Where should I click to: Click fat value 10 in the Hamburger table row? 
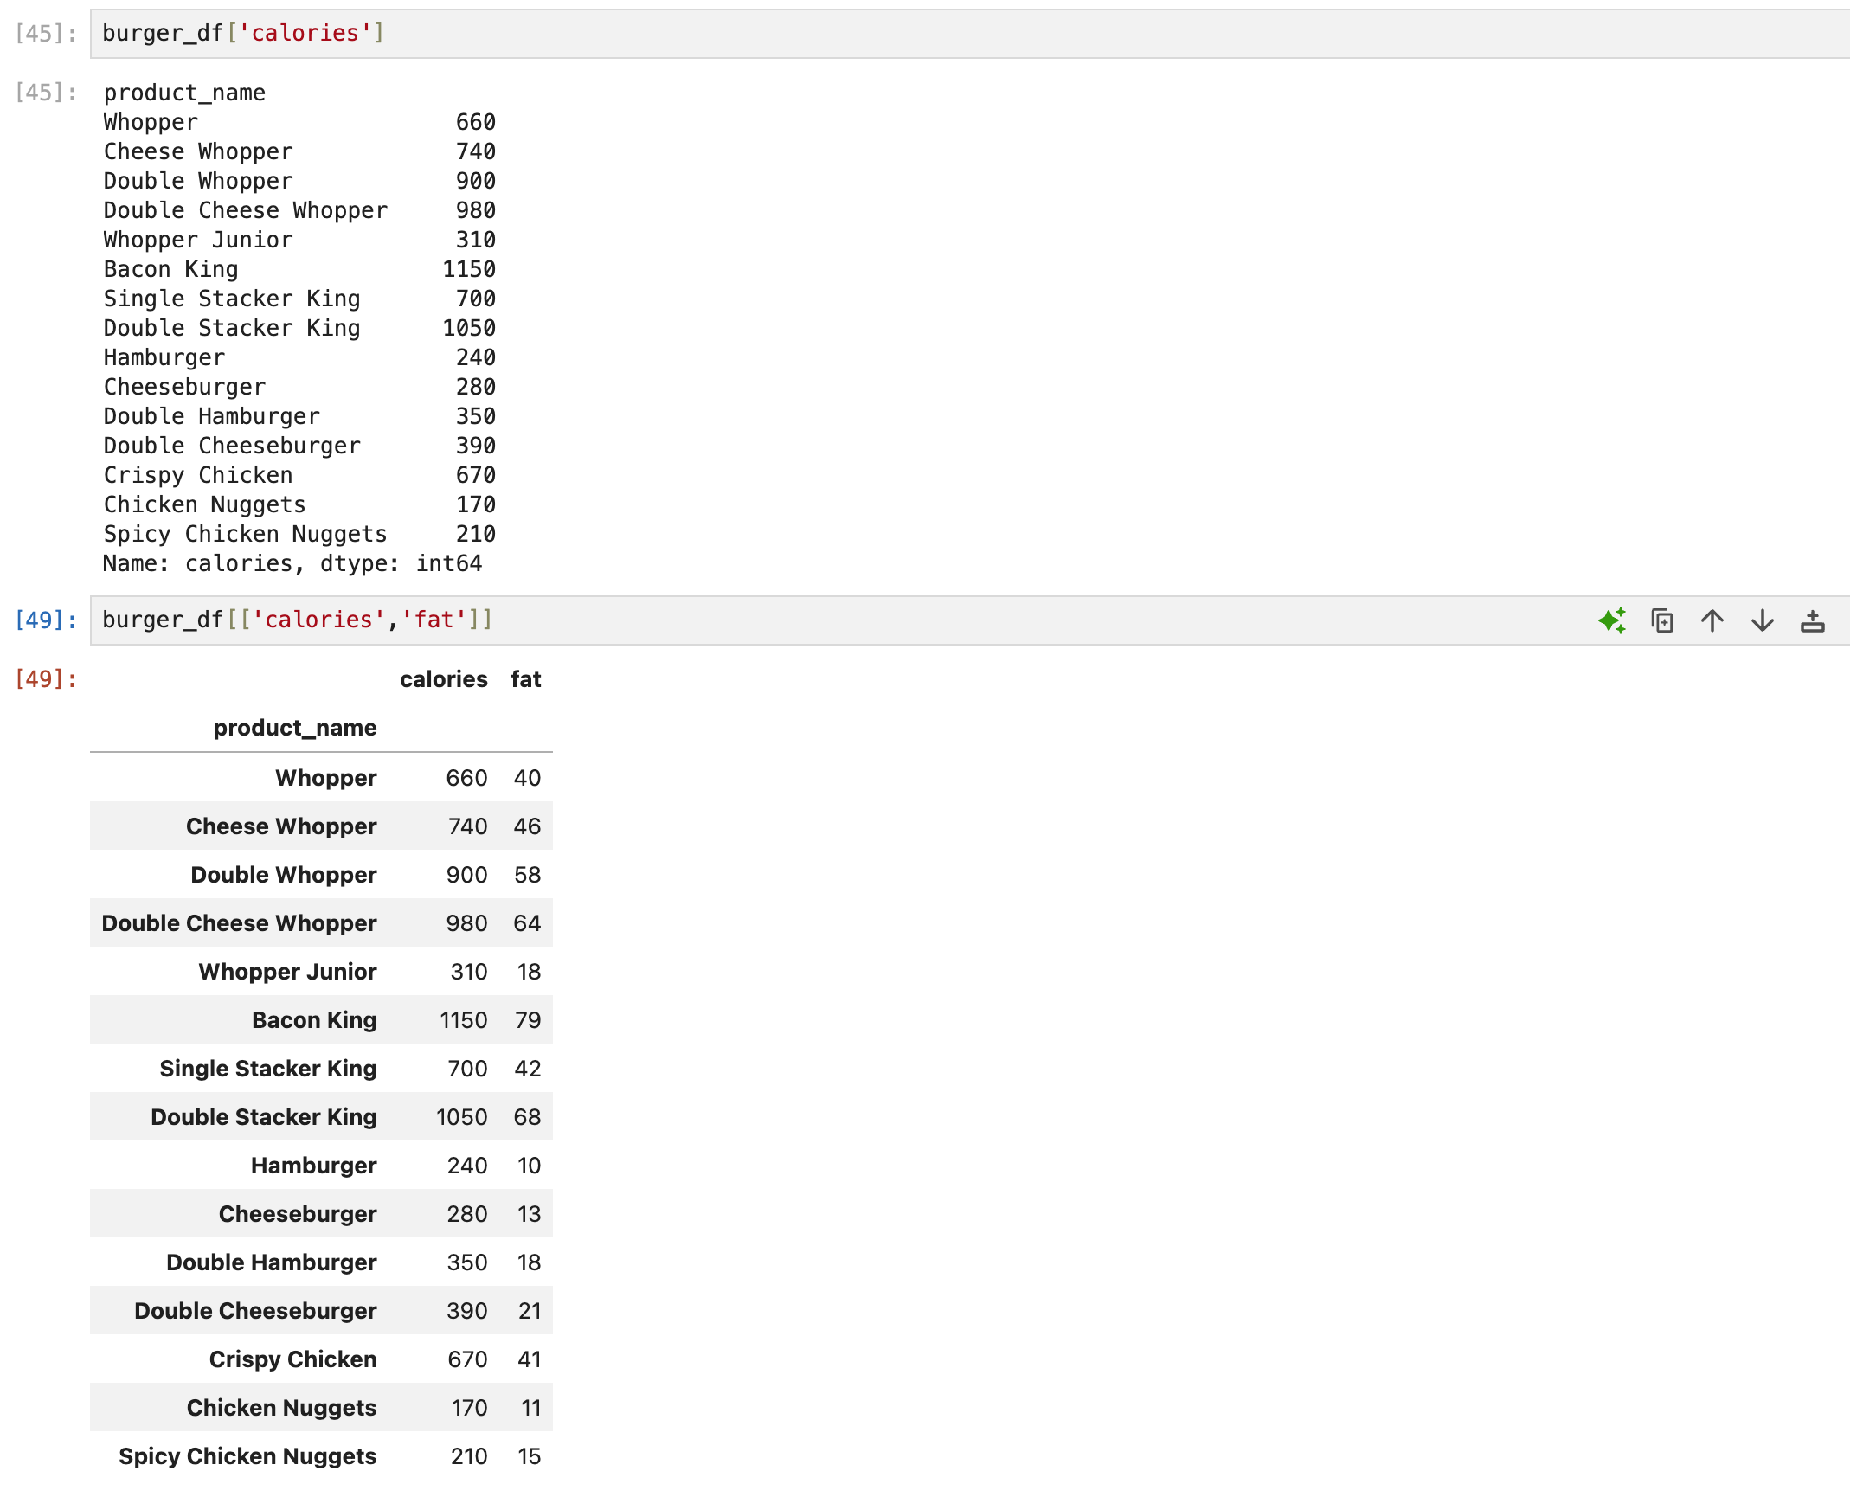529,1166
